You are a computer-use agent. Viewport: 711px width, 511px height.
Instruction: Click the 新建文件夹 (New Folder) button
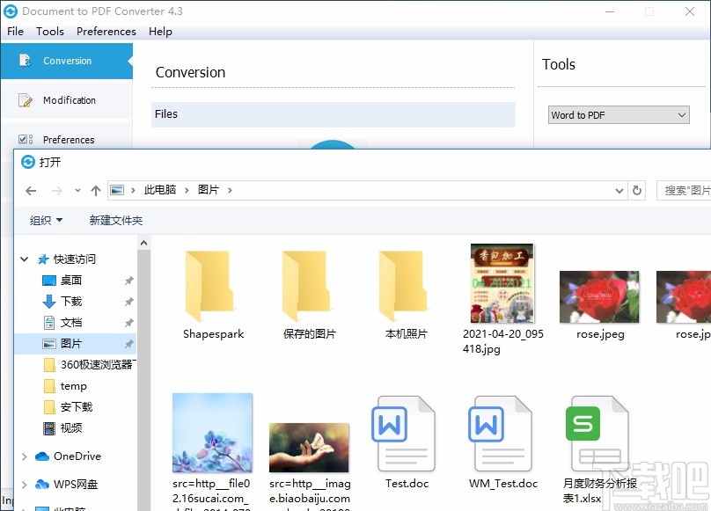coord(115,221)
